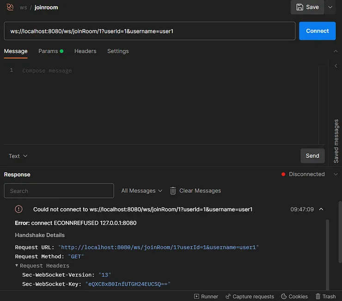Viewport: 342px width, 301px height.
Task: Open the All Messages filter dropdown
Action: coord(142,191)
